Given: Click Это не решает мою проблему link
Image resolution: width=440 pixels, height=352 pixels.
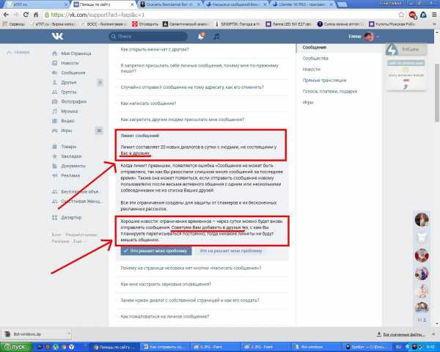Looking at the screenshot, I should (231, 251).
